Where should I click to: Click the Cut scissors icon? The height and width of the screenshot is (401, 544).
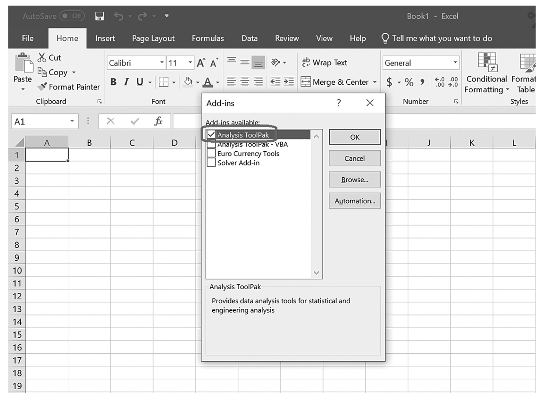point(42,58)
